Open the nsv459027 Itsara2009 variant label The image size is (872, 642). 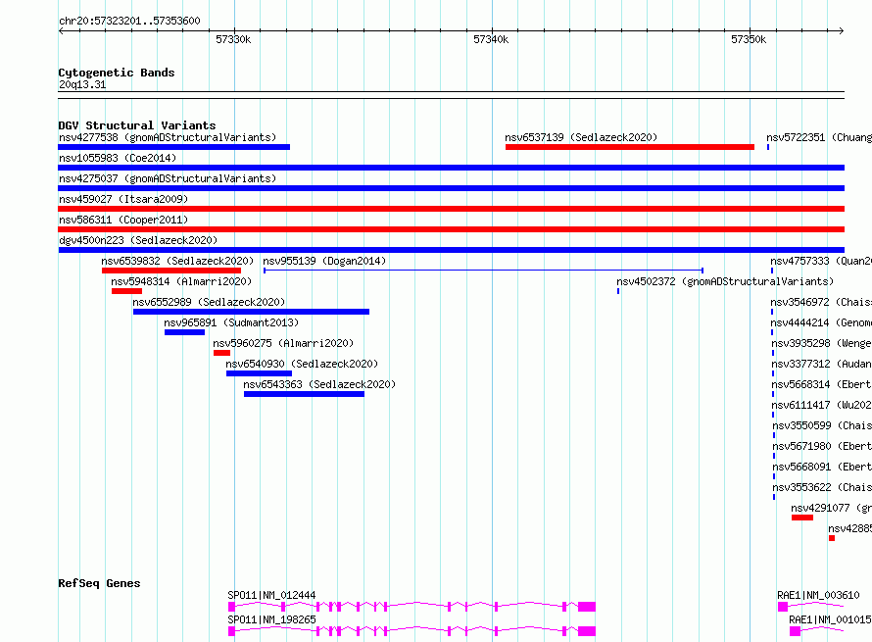click(123, 199)
